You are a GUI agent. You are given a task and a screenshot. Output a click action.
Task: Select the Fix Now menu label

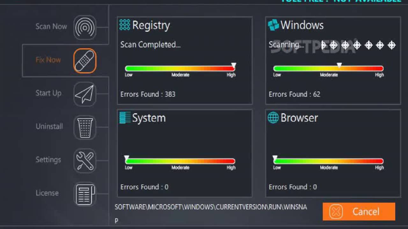(48, 60)
